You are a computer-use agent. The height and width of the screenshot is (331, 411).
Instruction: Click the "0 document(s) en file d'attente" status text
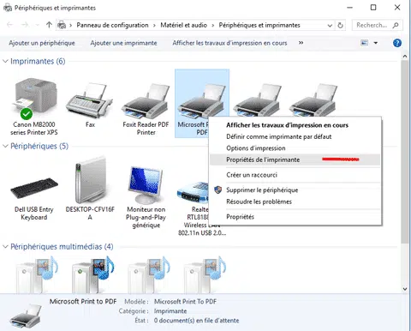pos(196,321)
